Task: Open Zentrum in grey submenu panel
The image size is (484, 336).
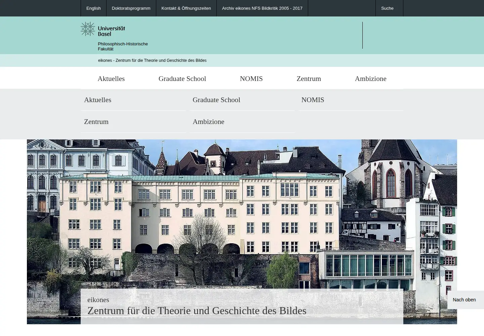Action: (133, 122)
